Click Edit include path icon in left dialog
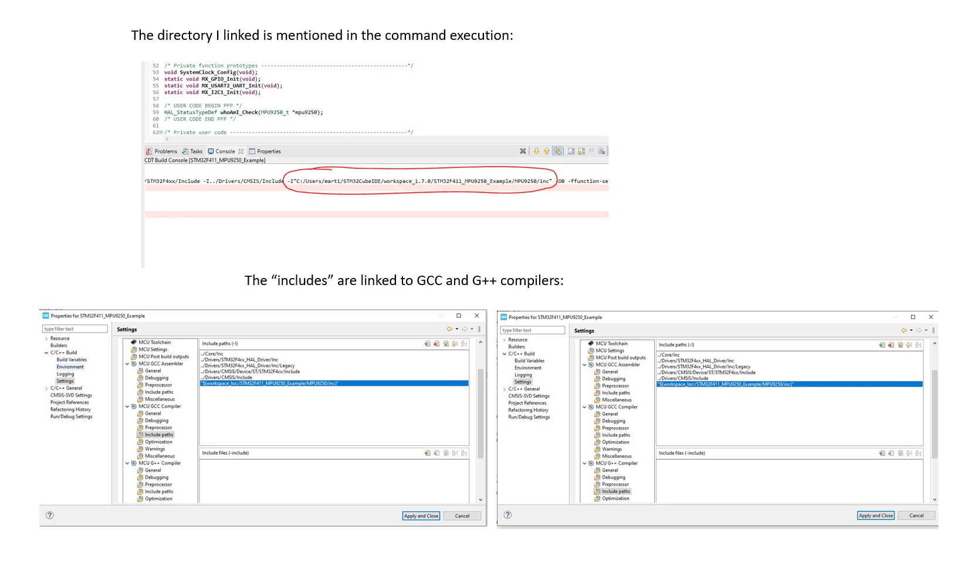Screen dimensions: 978x569 coord(446,344)
